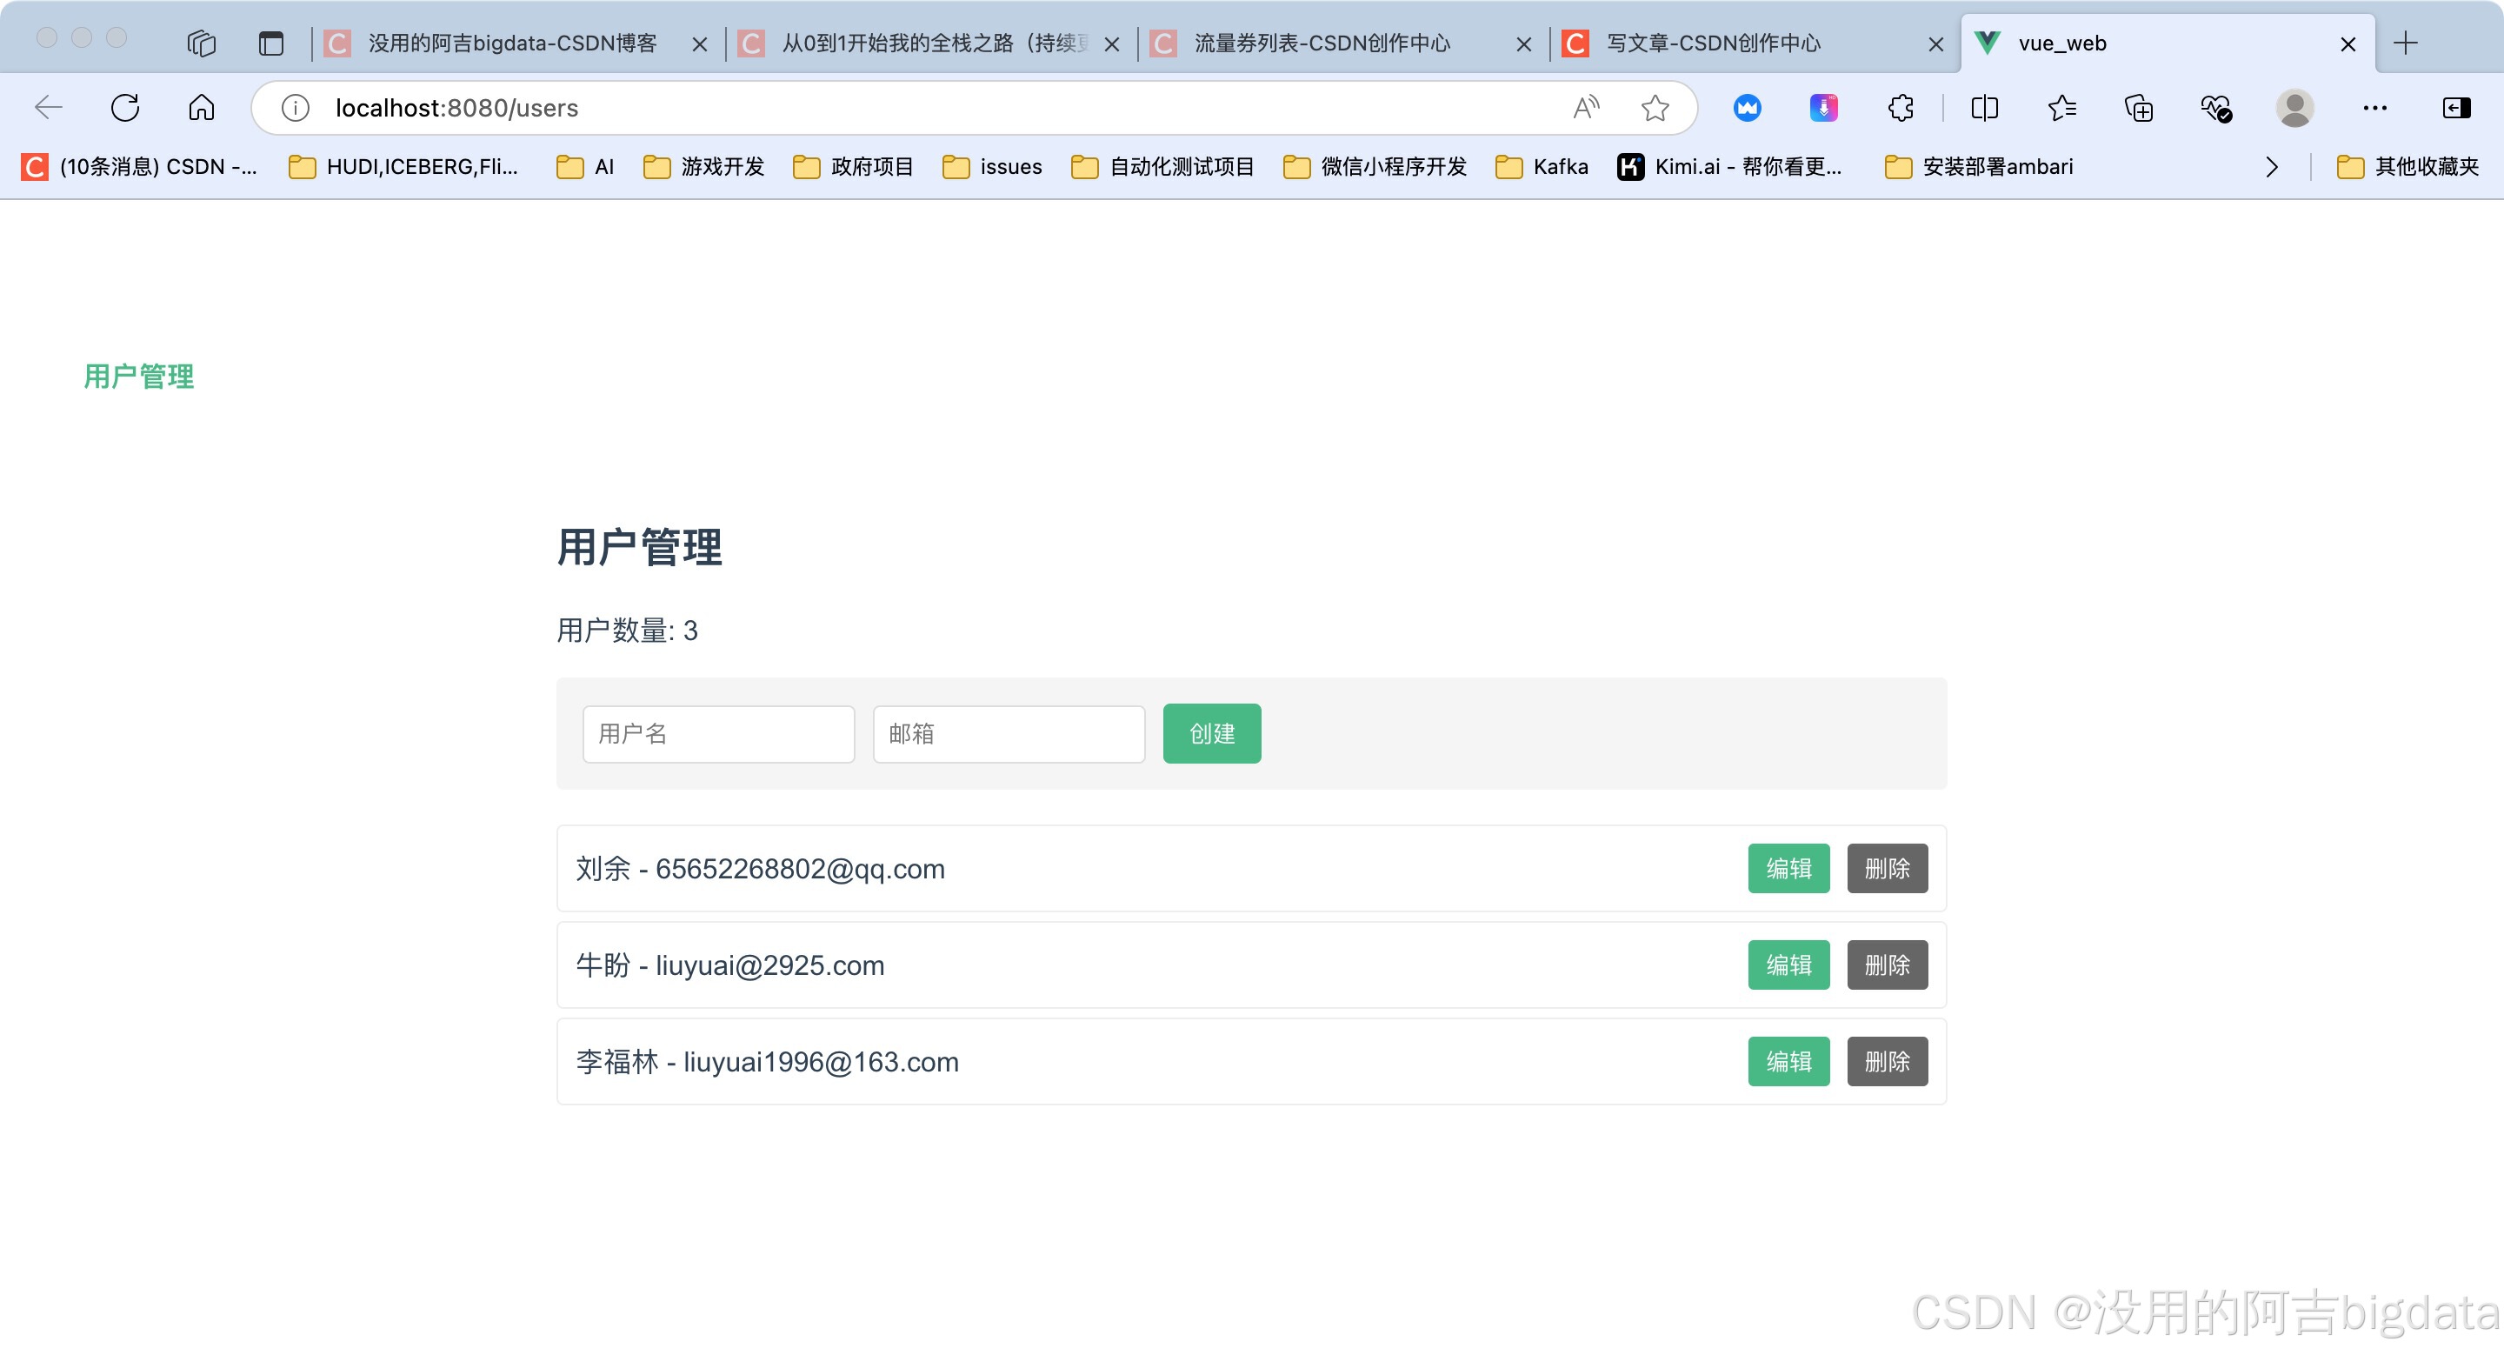Open the settings and more ellipsis menu

tap(2374, 108)
